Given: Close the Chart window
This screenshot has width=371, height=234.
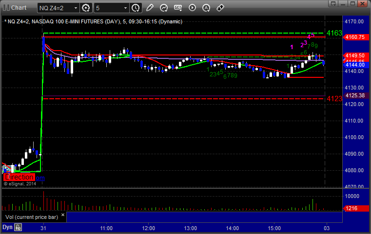Looking at the screenshot, I should click(x=363, y=3).
